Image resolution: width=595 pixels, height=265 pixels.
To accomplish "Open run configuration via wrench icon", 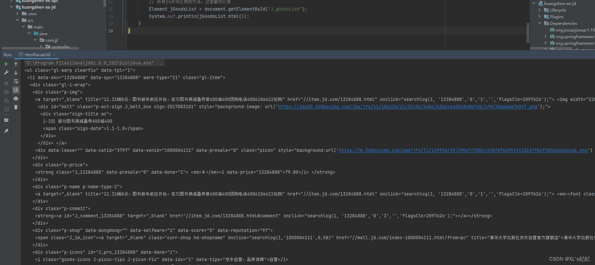I will [x=6, y=72].
